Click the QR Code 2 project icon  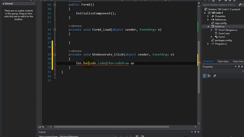pos(209,13)
